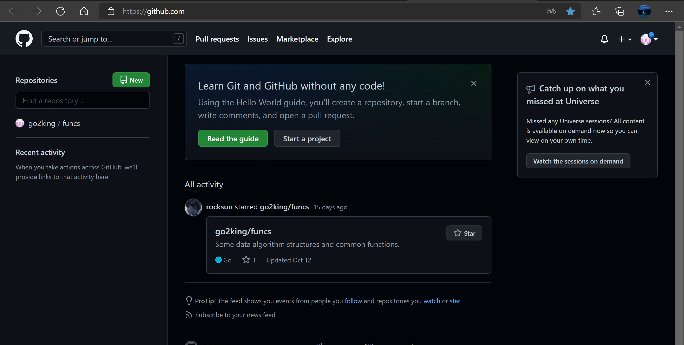Click the 'Updated Oct 12' text
Viewport: 684px width, 345px height.
pos(289,260)
